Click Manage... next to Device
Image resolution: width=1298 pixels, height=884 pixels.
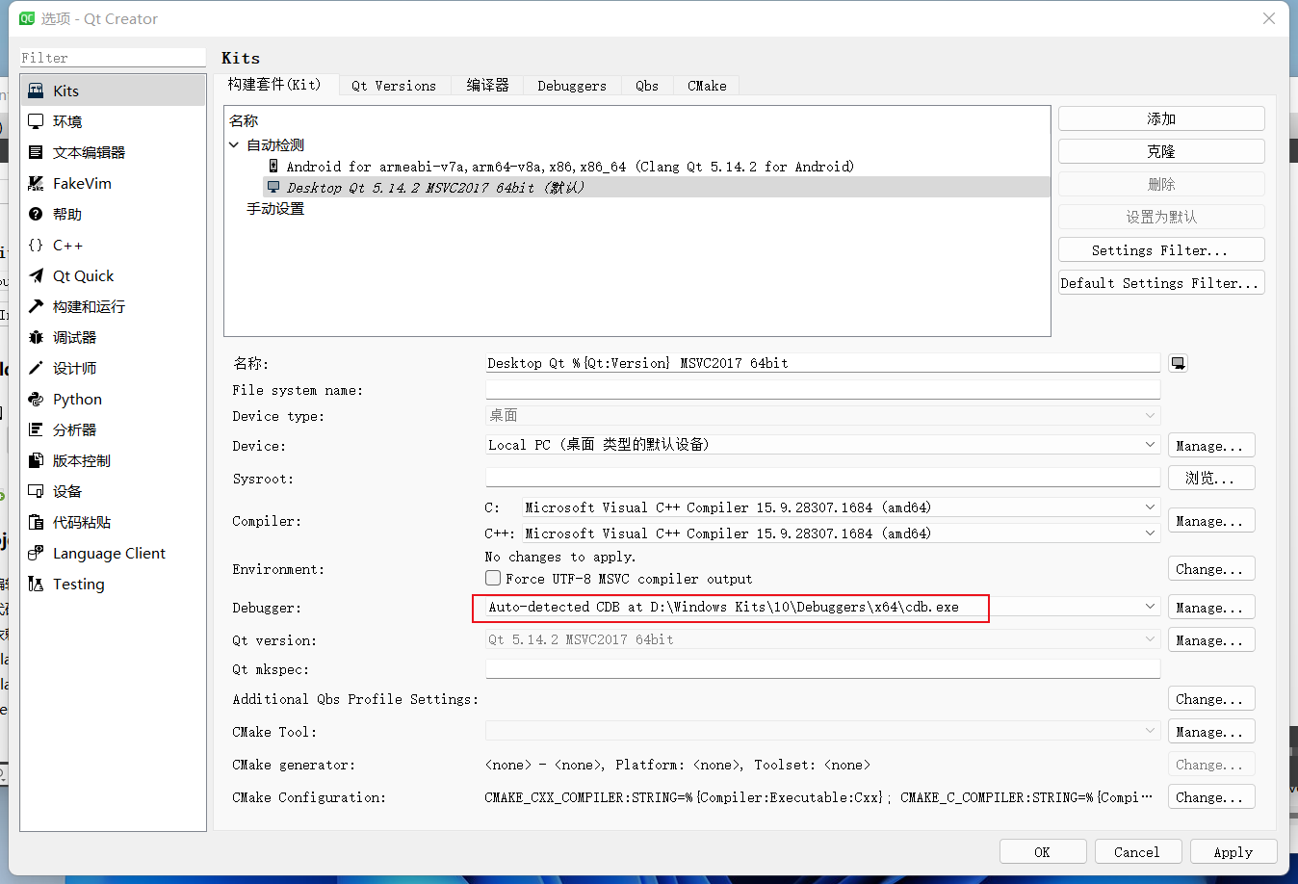click(x=1211, y=446)
